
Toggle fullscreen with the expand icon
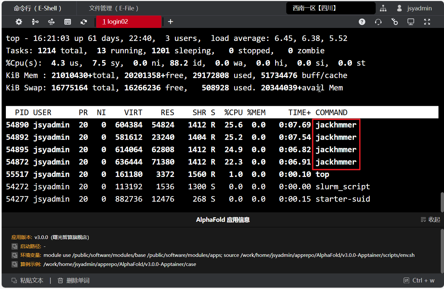click(x=427, y=22)
